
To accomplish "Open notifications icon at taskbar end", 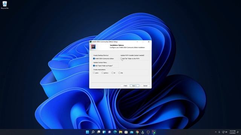I will tap(238, 132).
